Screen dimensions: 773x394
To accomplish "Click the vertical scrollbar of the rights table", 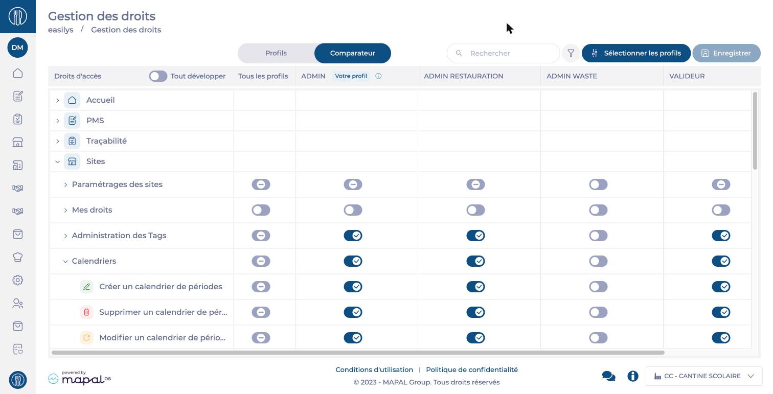I will [x=755, y=131].
